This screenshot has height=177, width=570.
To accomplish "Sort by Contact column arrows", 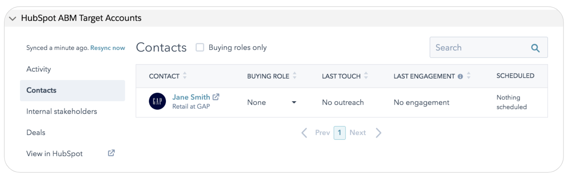I will click(x=185, y=75).
